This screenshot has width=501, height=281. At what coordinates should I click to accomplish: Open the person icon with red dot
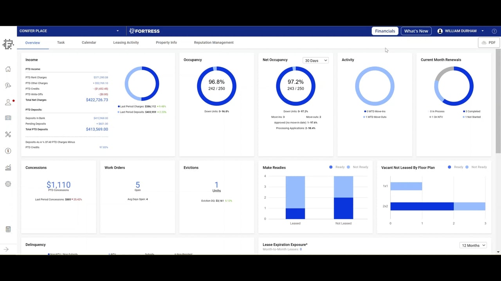8,102
